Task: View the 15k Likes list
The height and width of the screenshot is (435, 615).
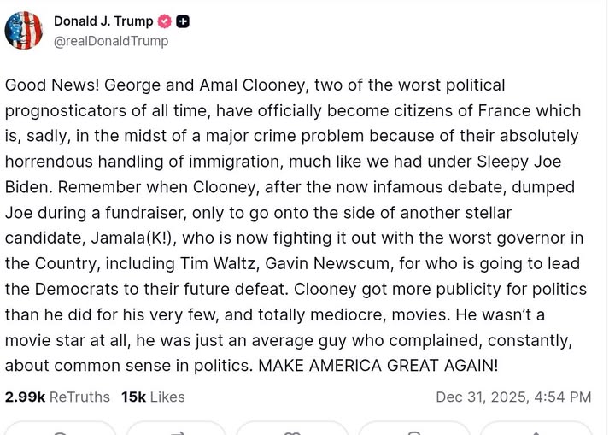Action: [x=153, y=397]
